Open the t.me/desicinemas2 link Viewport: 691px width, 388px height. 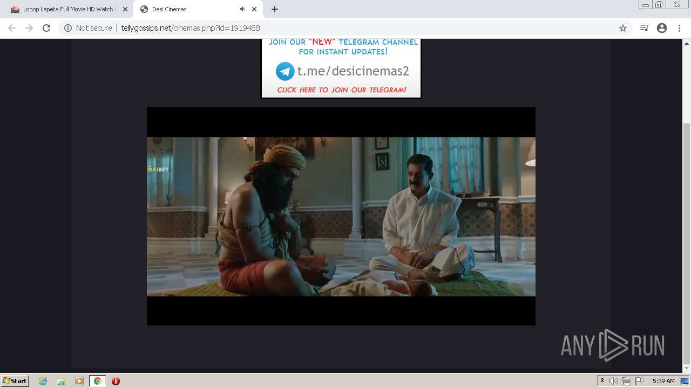click(353, 71)
